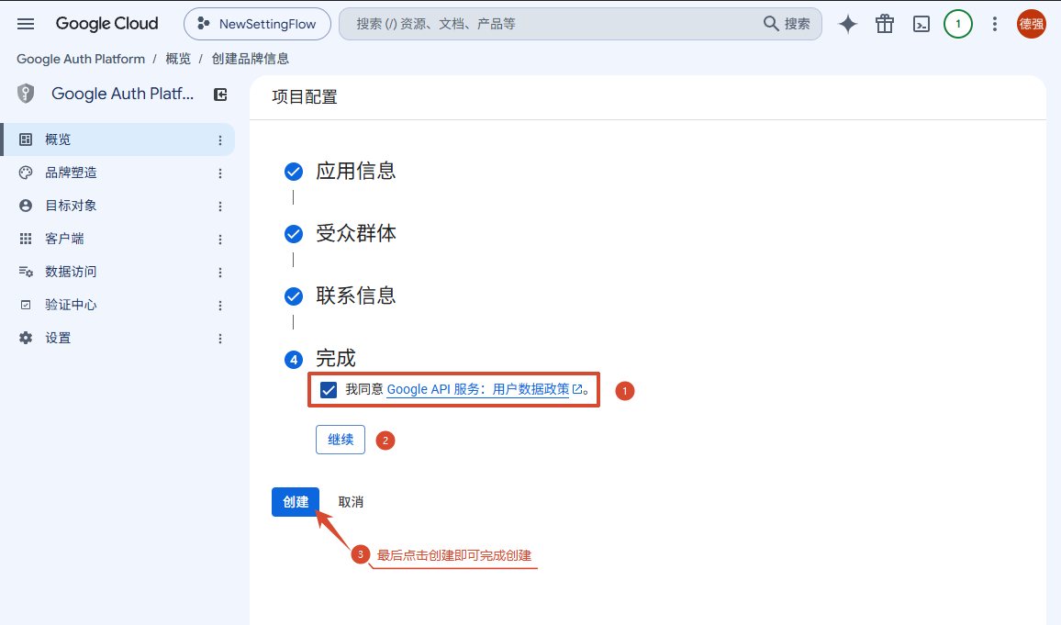Expand the 联系信息 completed step
Image resolution: width=1061 pixels, height=625 pixels.
[x=341, y=296]
